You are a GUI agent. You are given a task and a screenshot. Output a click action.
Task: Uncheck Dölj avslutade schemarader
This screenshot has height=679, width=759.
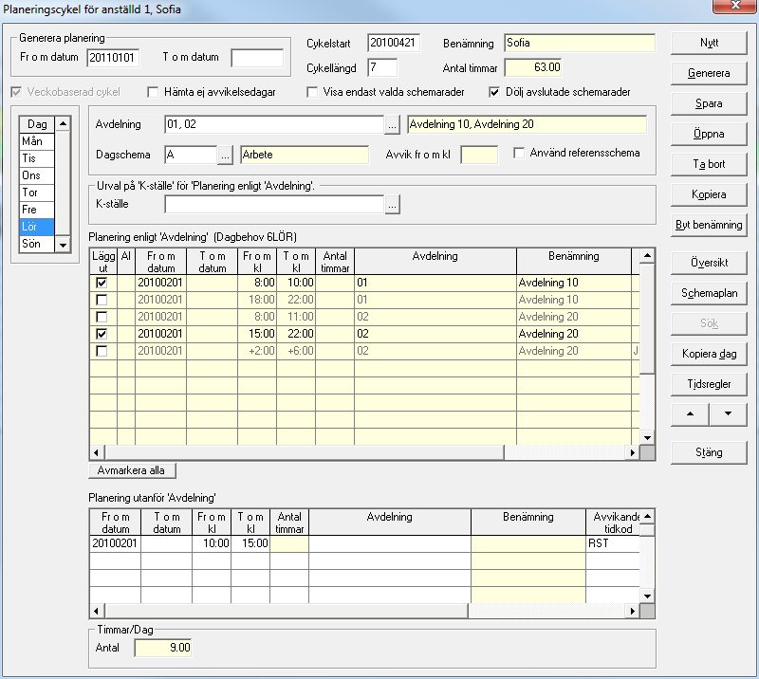[494, 92]
